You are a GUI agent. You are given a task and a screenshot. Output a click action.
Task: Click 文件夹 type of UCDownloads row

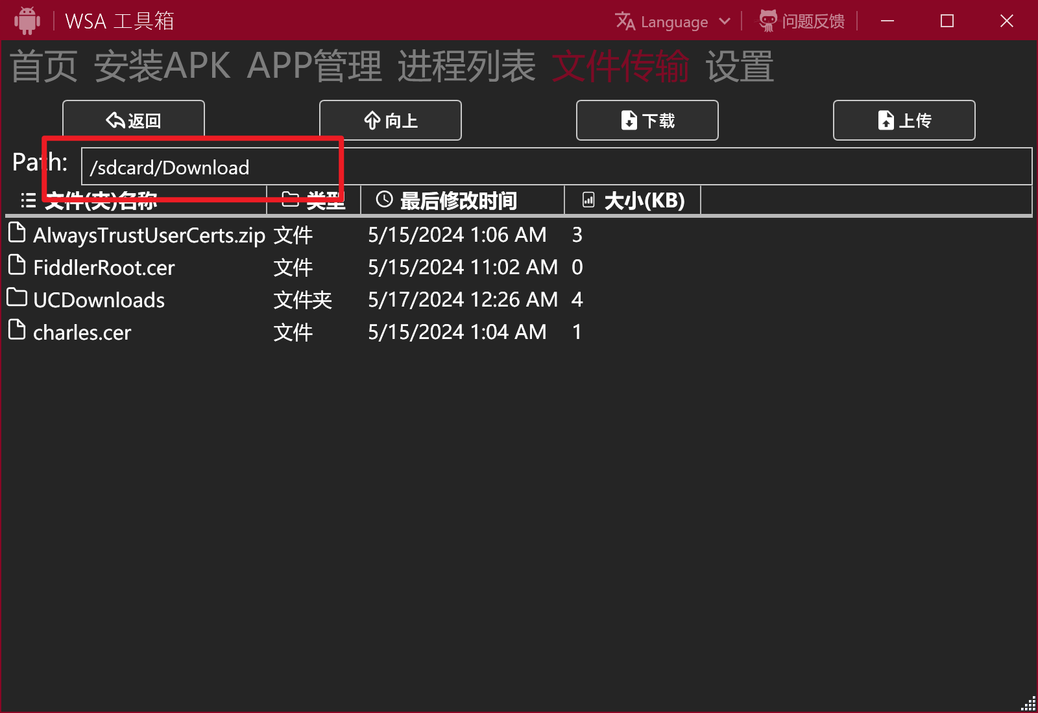click(x=303, y=300)
